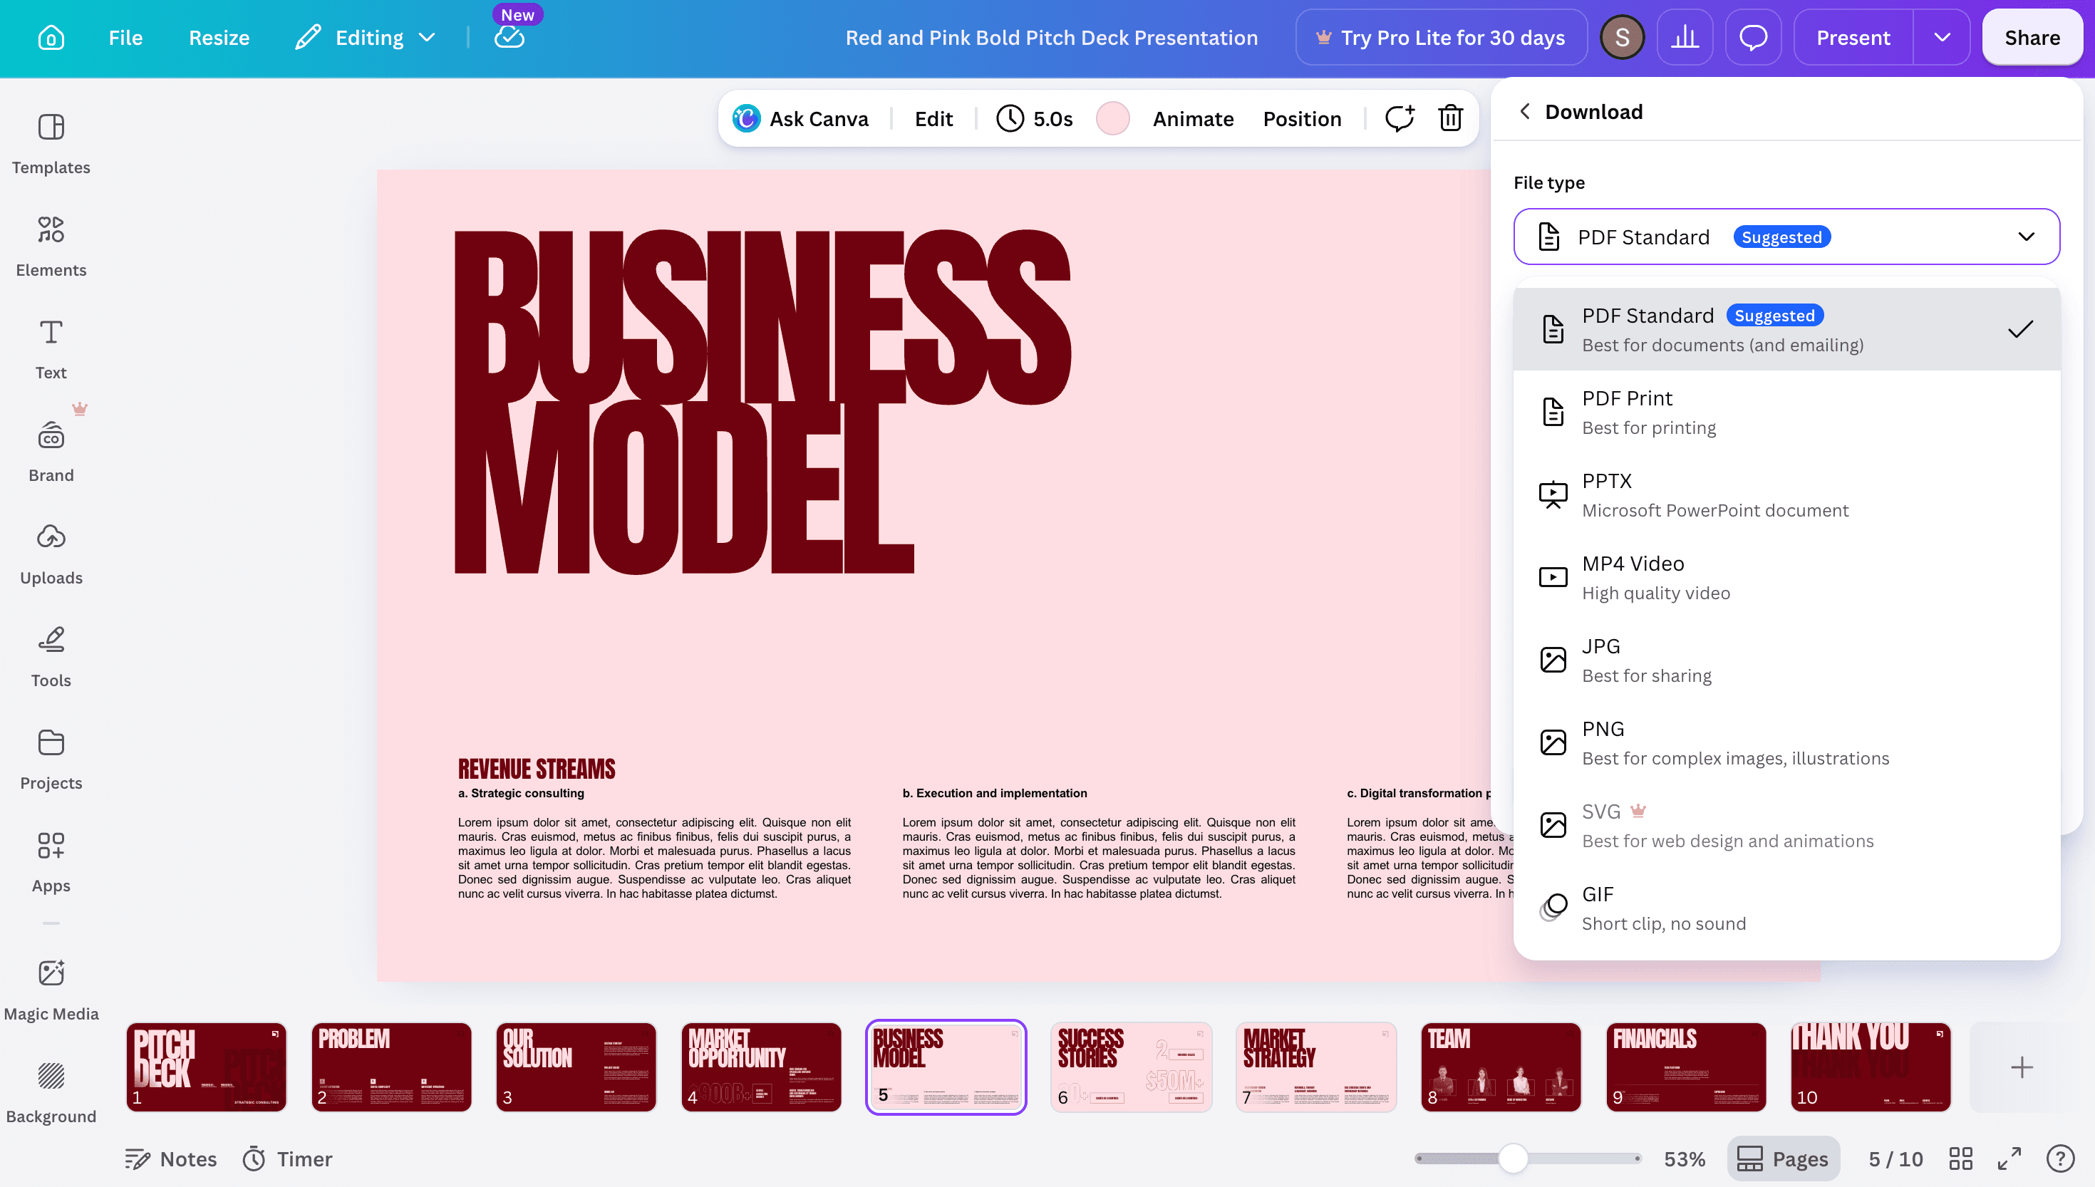Add a comment to this page
This screenshot has width=2095, height=1187.
click(1400, 119)
